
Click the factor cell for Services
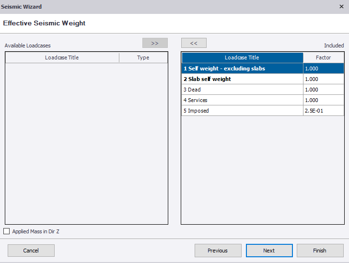tap(324, 100)
